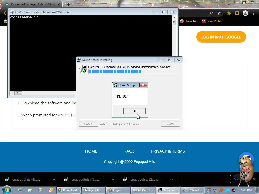Image resolution: width=259 pixels, height=194 pixels.
Task: Click OK in the Name Setup message box
Action: [x=135, y=111]
